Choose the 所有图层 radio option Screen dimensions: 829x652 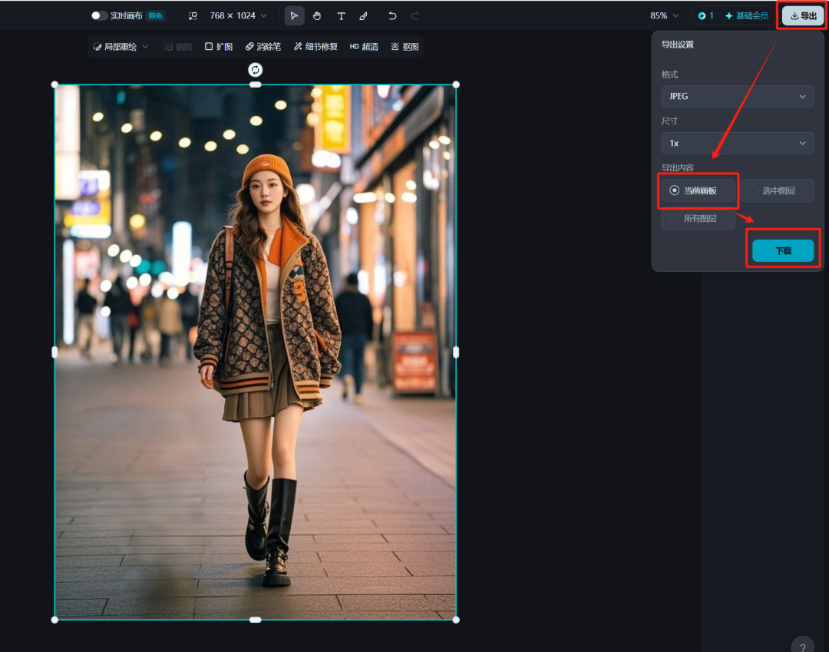pos(698,220)
